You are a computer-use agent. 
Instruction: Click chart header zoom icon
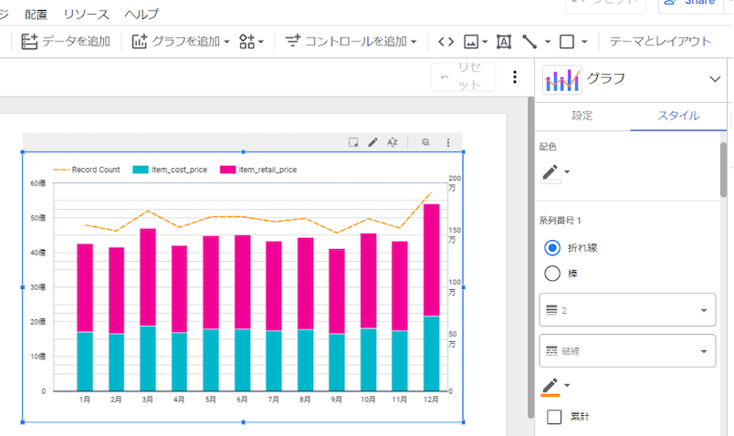point(425,142)
